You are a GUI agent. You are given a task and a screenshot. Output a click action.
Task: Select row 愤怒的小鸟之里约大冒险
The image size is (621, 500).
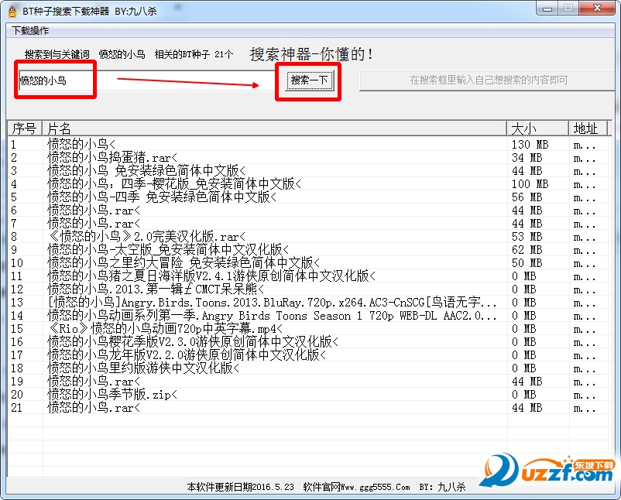coord(307,262)
